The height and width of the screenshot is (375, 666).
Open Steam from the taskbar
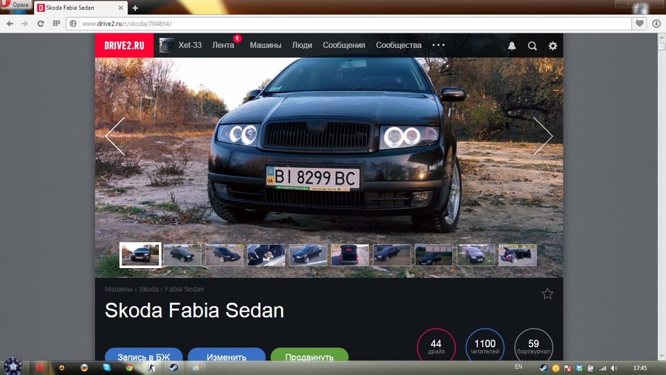tap(173, 368)
